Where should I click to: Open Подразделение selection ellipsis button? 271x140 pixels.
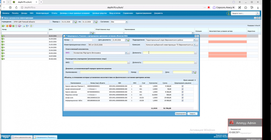pyautogui.click(x=197, y=40)
